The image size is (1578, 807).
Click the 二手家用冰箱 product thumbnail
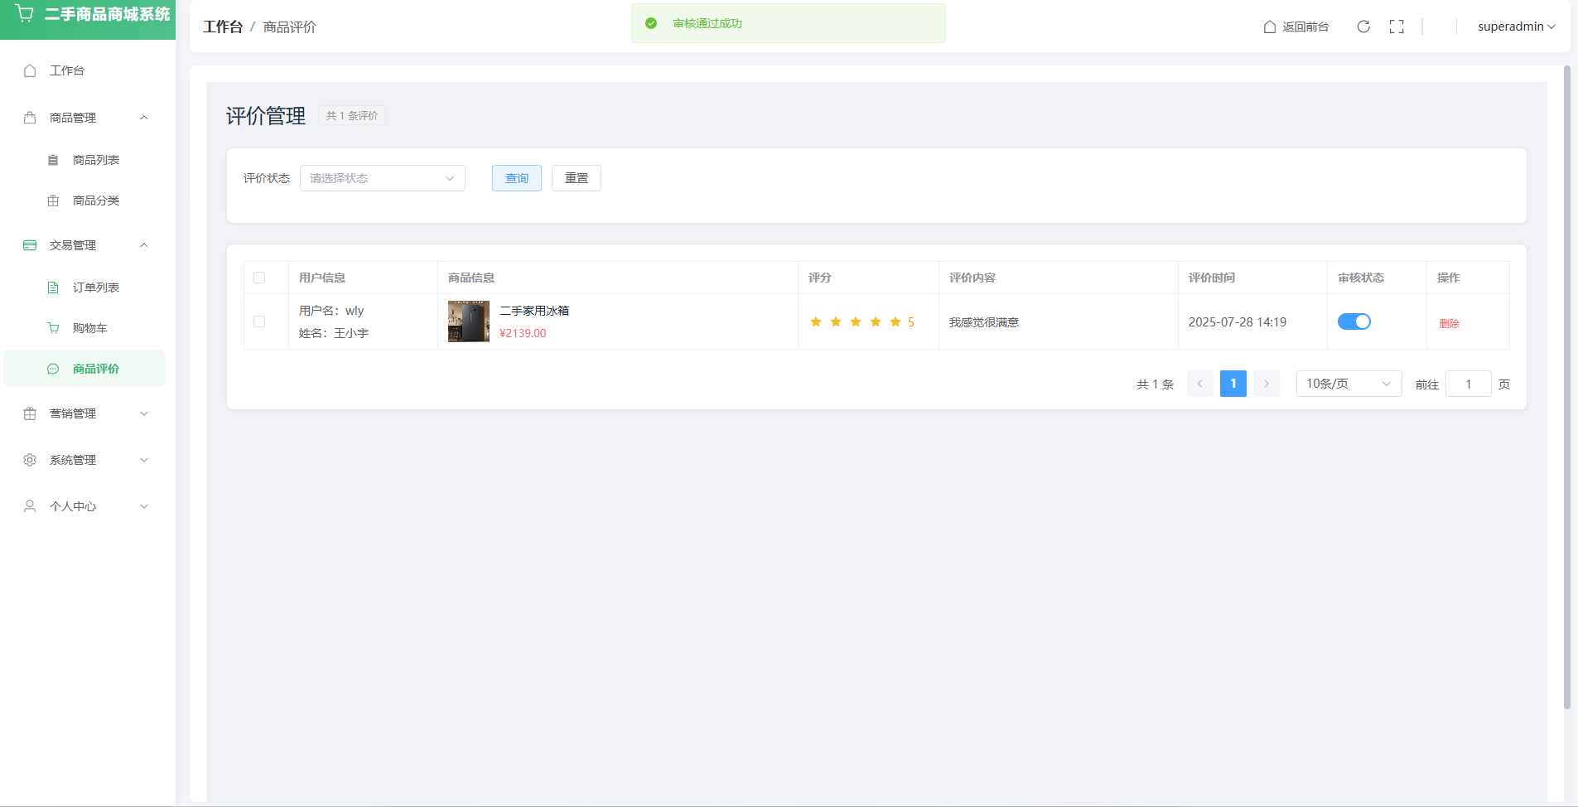click(x=469, y=321)
